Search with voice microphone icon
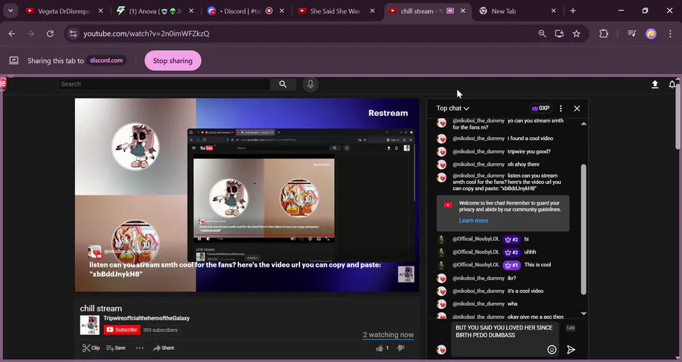 tap(310, 84)
